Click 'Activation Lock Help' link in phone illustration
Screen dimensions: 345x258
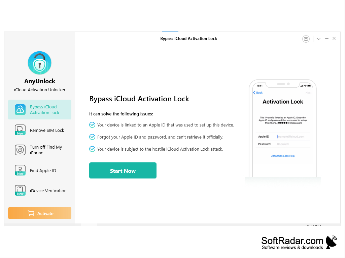pos(283,156)
